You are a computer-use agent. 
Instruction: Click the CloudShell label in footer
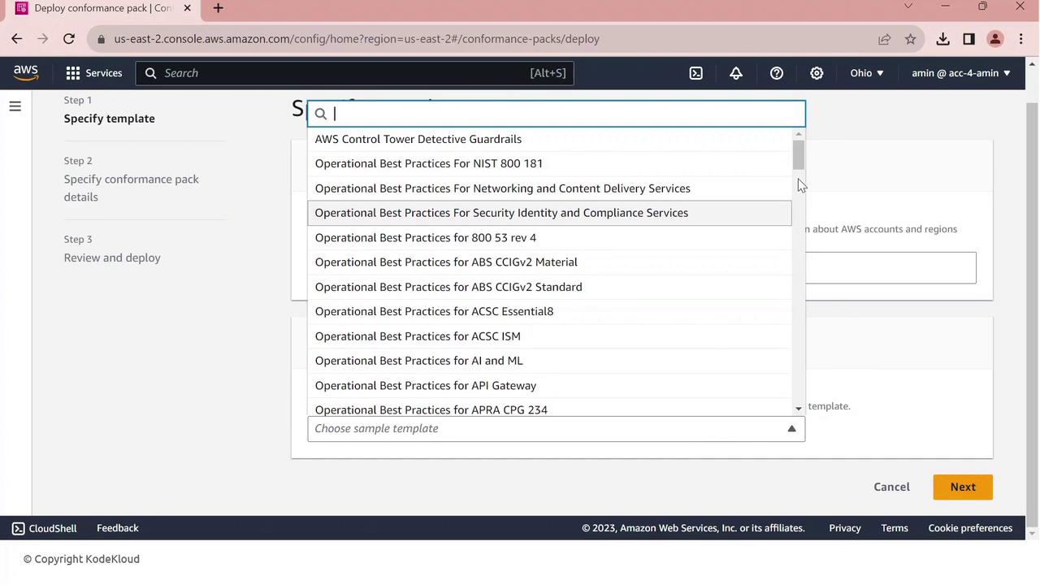click(x=53, y=528)
